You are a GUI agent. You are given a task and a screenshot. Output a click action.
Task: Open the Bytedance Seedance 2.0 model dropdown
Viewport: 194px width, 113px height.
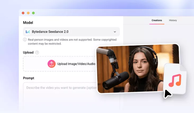tap(71, 32)
